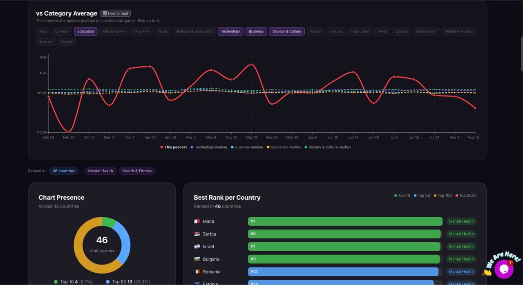Toggle the News category chip
Image resolution: width=523 pixels, height=285 pixels.
click(x=382, y=31)
